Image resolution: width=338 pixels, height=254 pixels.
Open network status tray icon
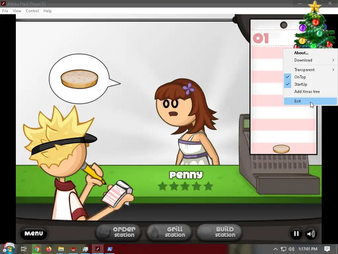tap(284, 249)
